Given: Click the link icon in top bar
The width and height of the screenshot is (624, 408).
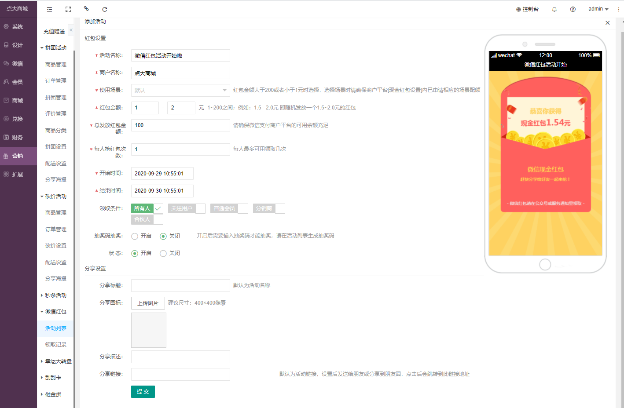Looking at the screenshot, I should tap(86, 9).
